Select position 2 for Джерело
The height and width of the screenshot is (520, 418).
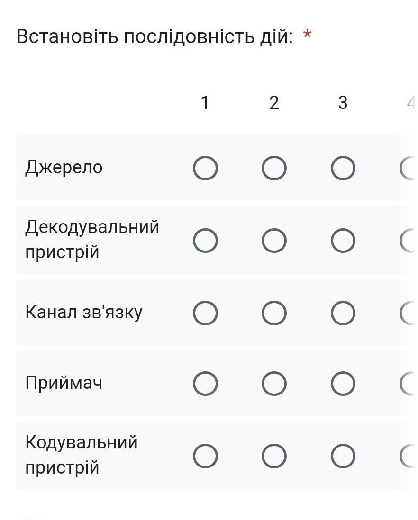click(274, 168)
